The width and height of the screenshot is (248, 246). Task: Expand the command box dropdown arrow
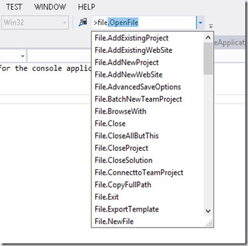point(200,22)
